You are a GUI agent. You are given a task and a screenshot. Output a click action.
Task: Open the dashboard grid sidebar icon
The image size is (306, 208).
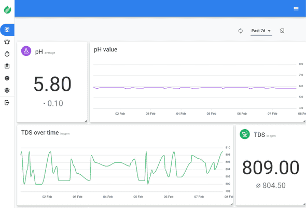7,30
